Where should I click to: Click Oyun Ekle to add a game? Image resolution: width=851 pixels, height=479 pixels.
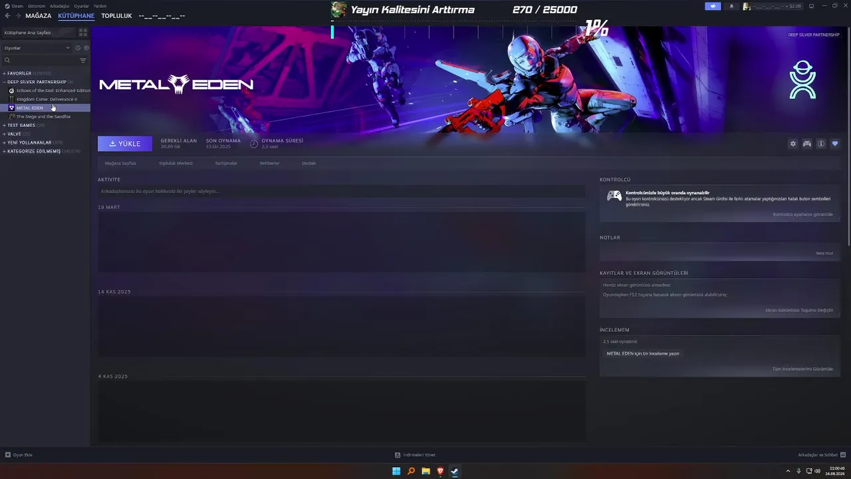19,455
